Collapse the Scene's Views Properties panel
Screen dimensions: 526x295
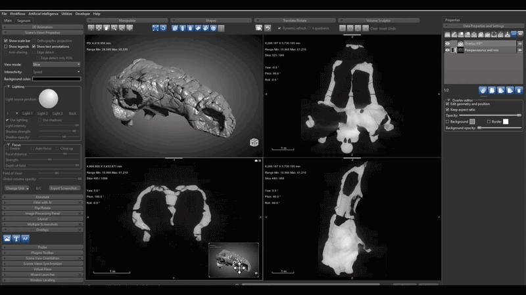(43, 33)
